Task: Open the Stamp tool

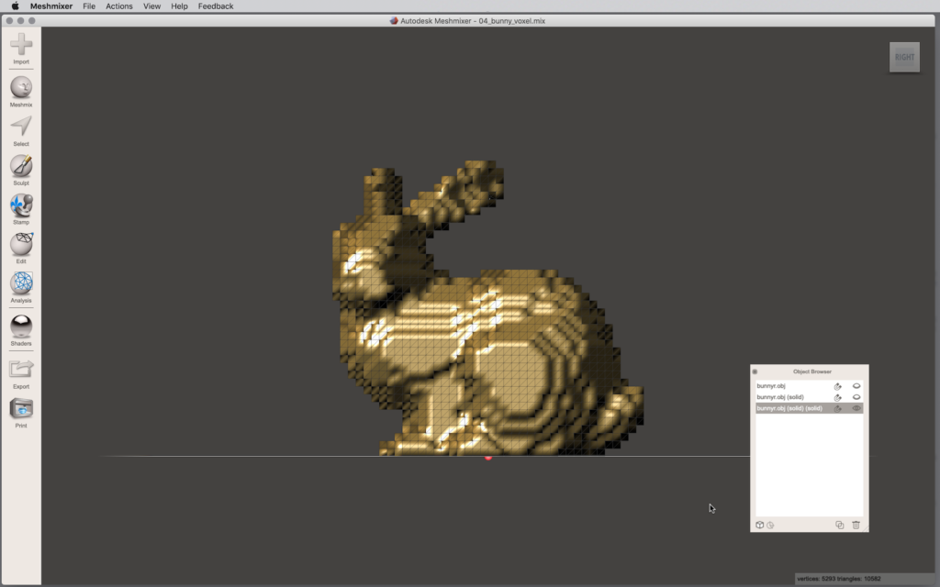Action: pyautogui.click(x=21, y=205)
